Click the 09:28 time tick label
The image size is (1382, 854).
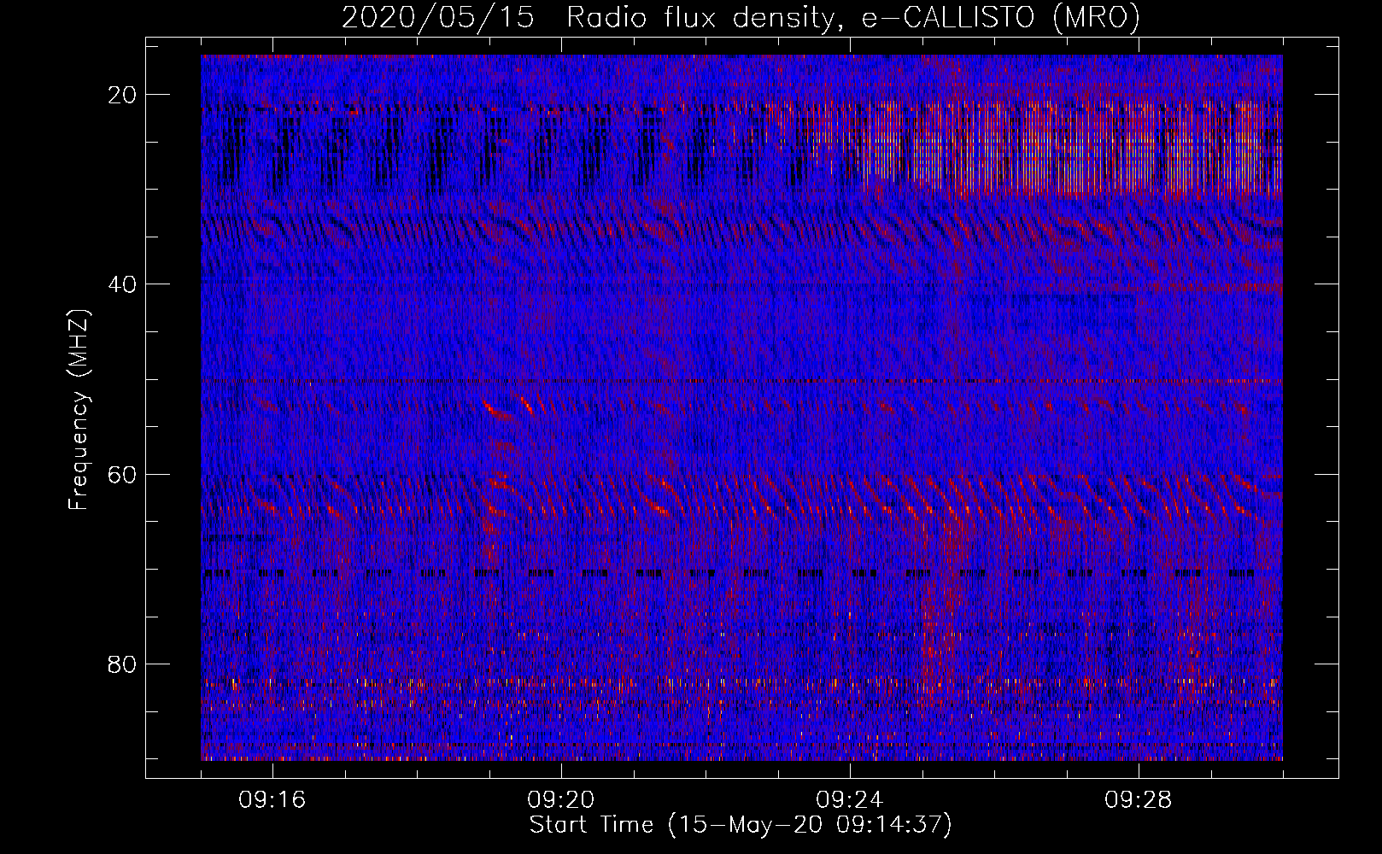1139,800
